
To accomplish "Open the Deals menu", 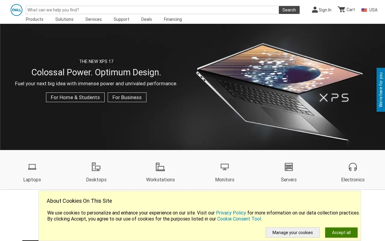I will [146, 19].
